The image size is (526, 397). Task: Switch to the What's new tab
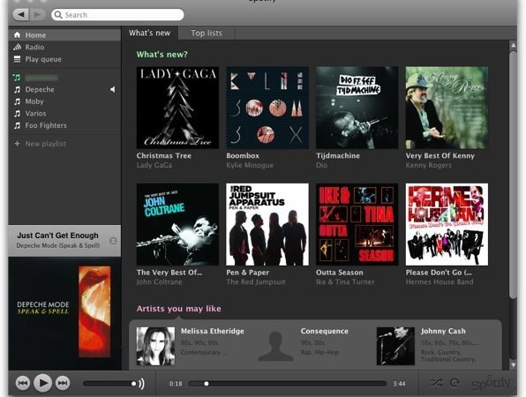tap(150, 34)
